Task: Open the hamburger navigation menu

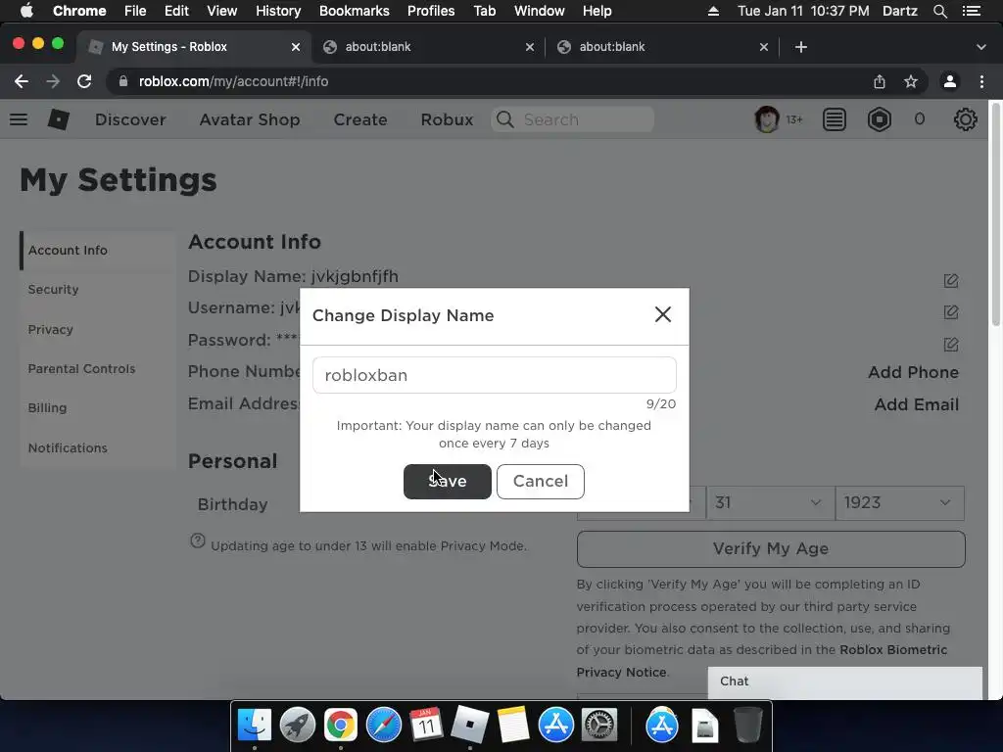Action: point(19,119)
